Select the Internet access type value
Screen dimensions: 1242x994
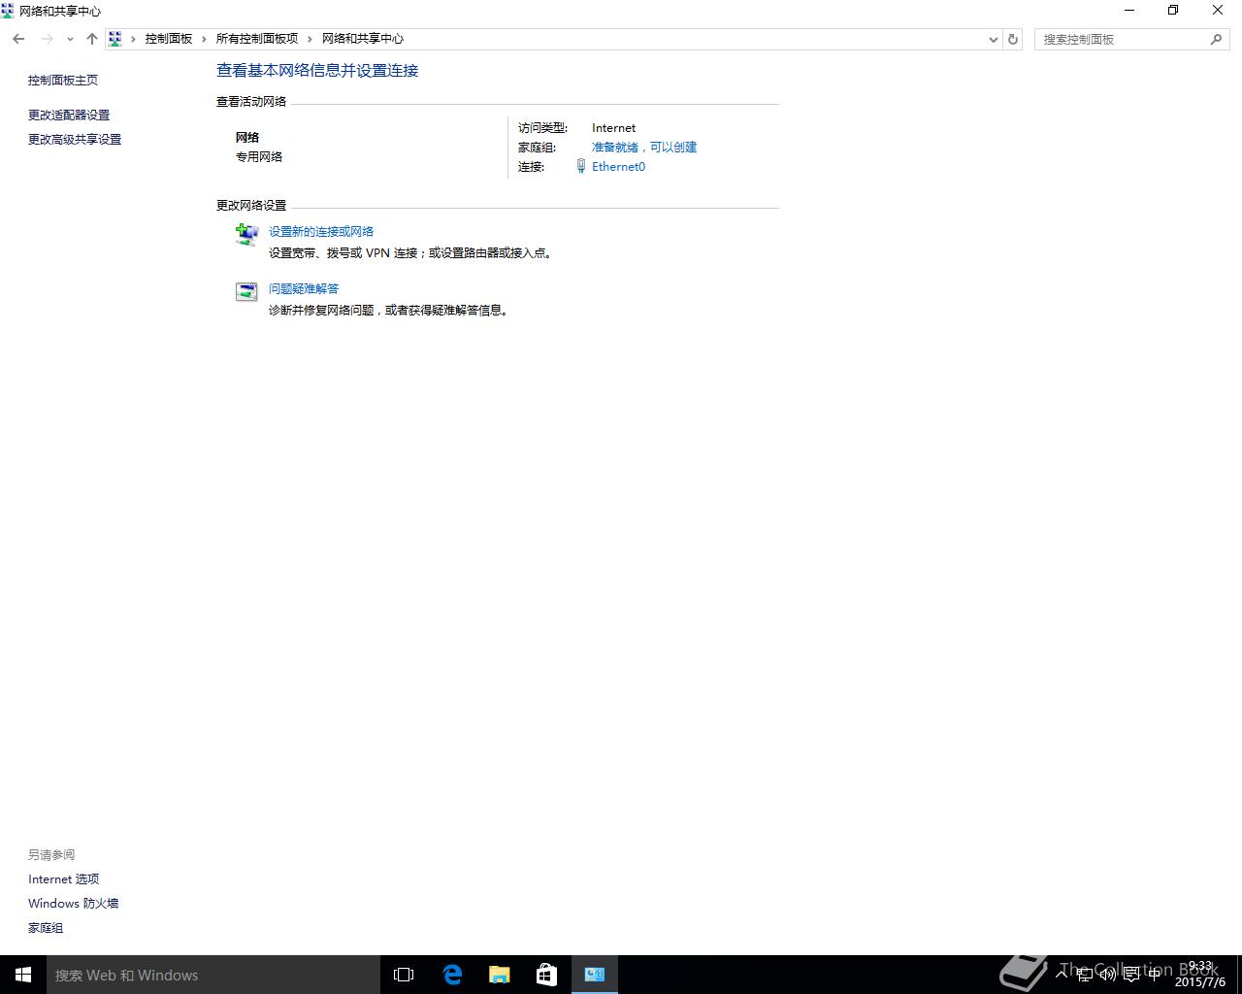[x=614, y=128]
